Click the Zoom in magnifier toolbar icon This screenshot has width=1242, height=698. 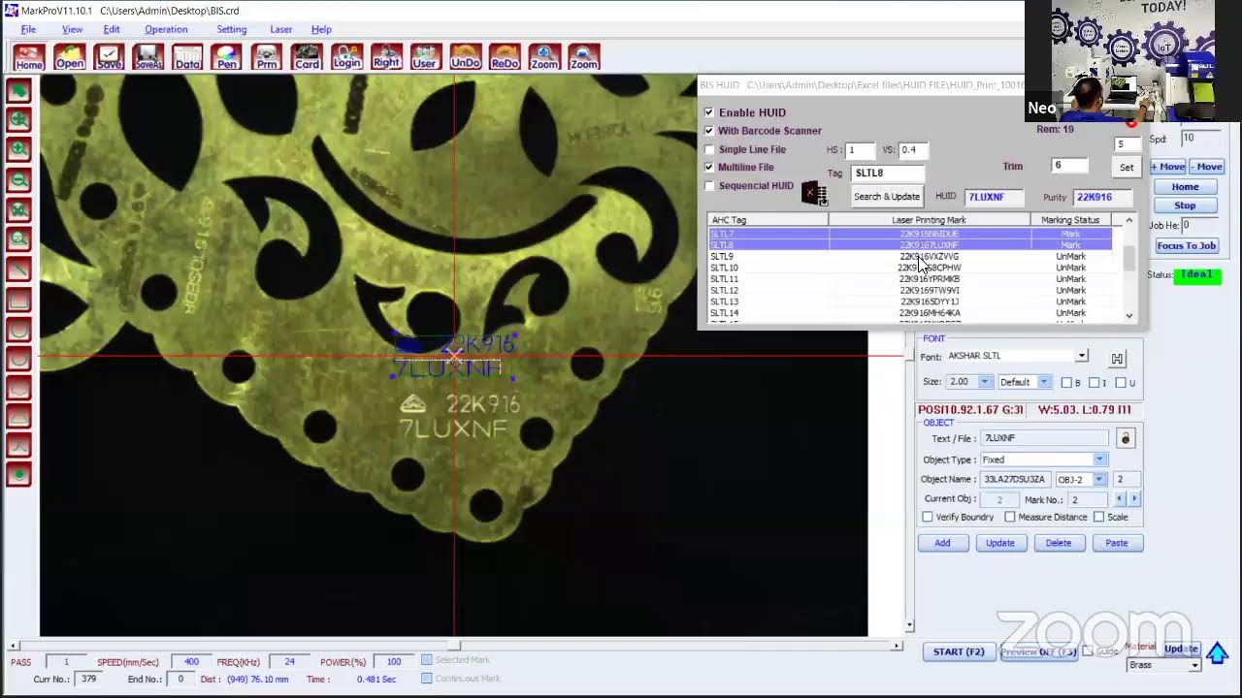click(x=544, y=57)
